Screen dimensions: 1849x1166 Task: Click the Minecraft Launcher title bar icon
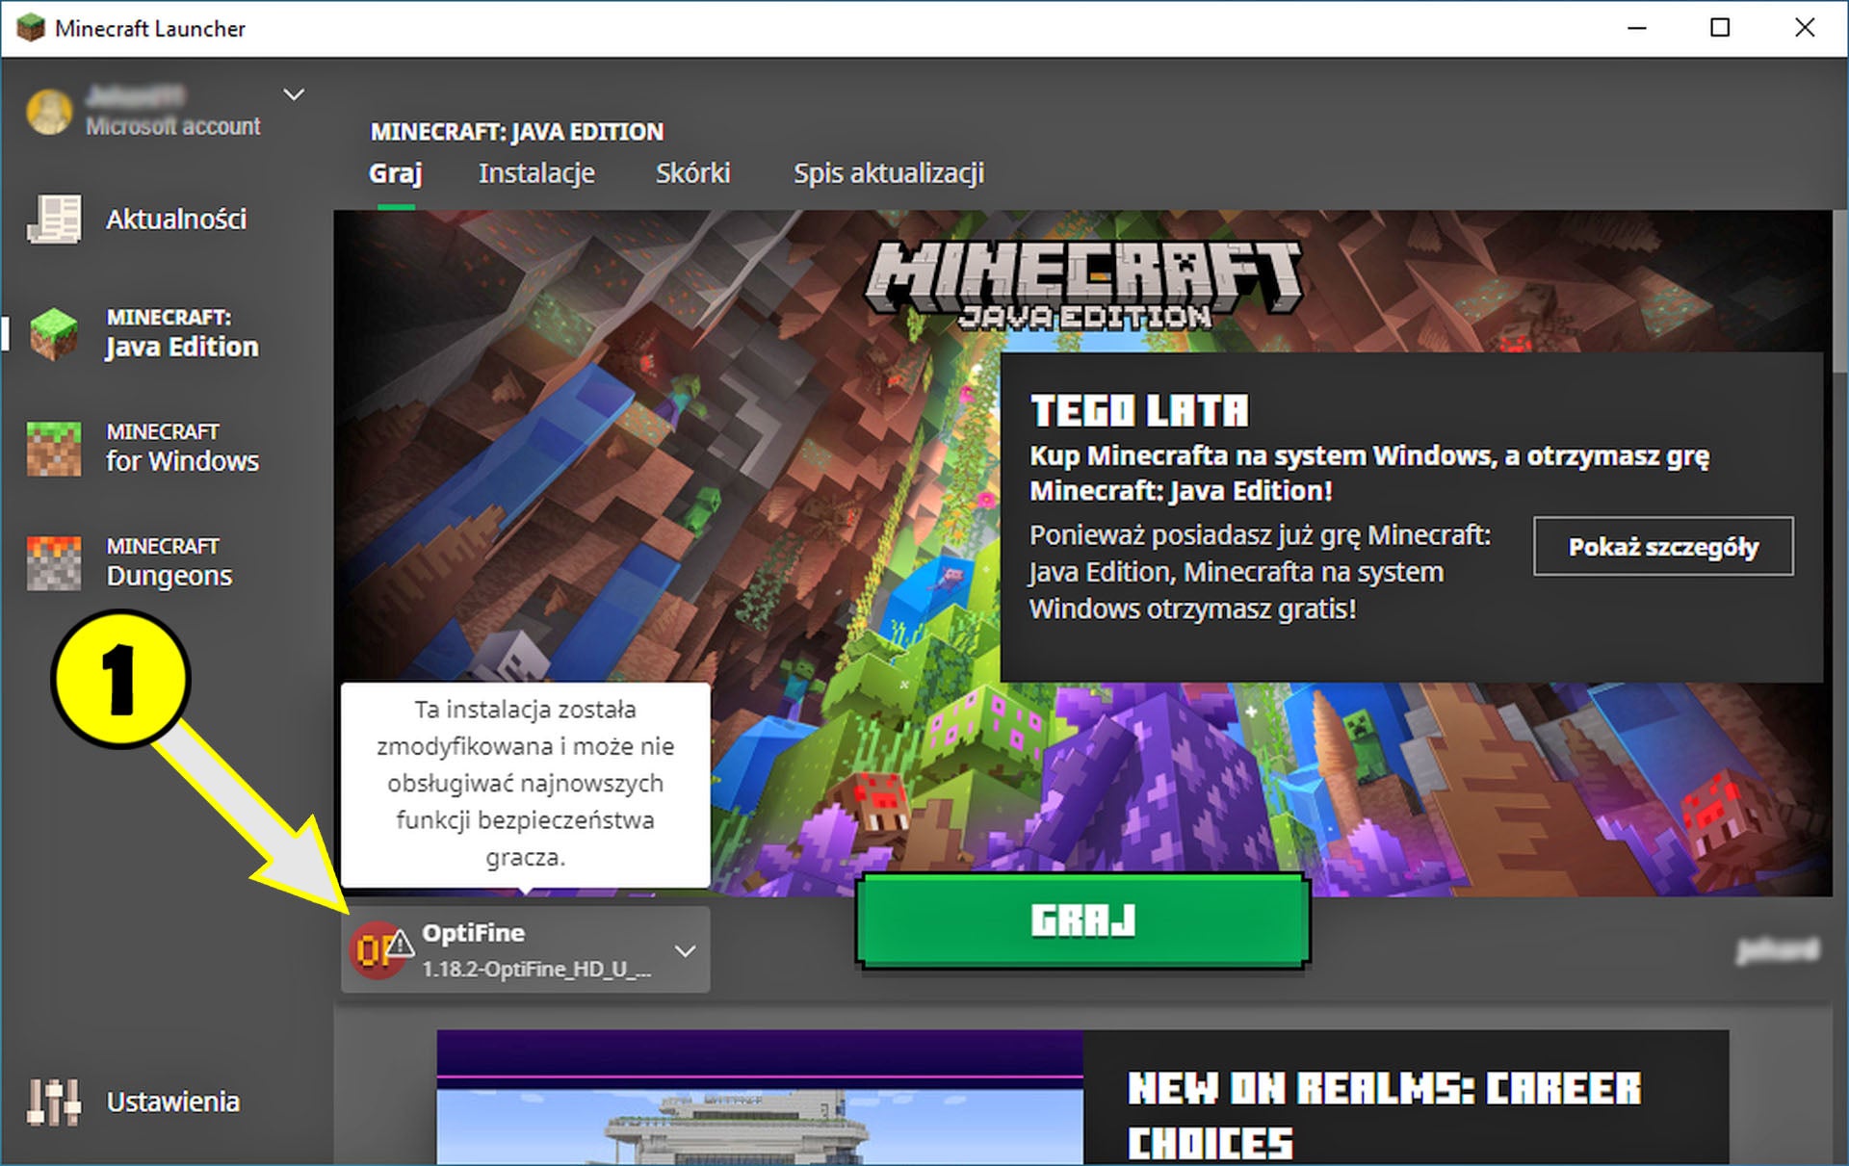coord(31,27)
